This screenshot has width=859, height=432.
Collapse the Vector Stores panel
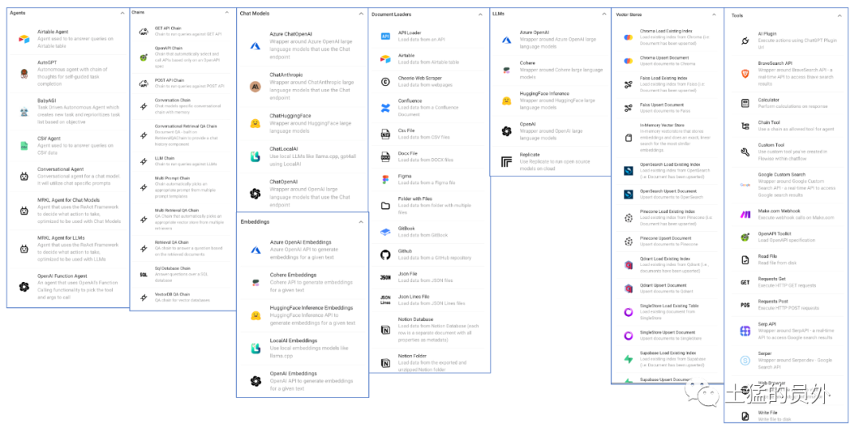pyautogui.click(x=713, y=15)
